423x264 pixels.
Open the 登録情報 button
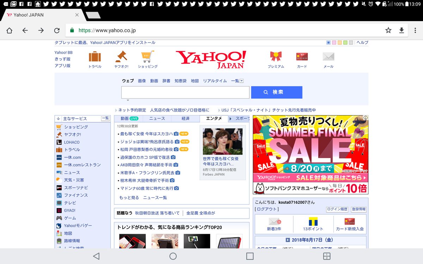(x=358, y=209)
